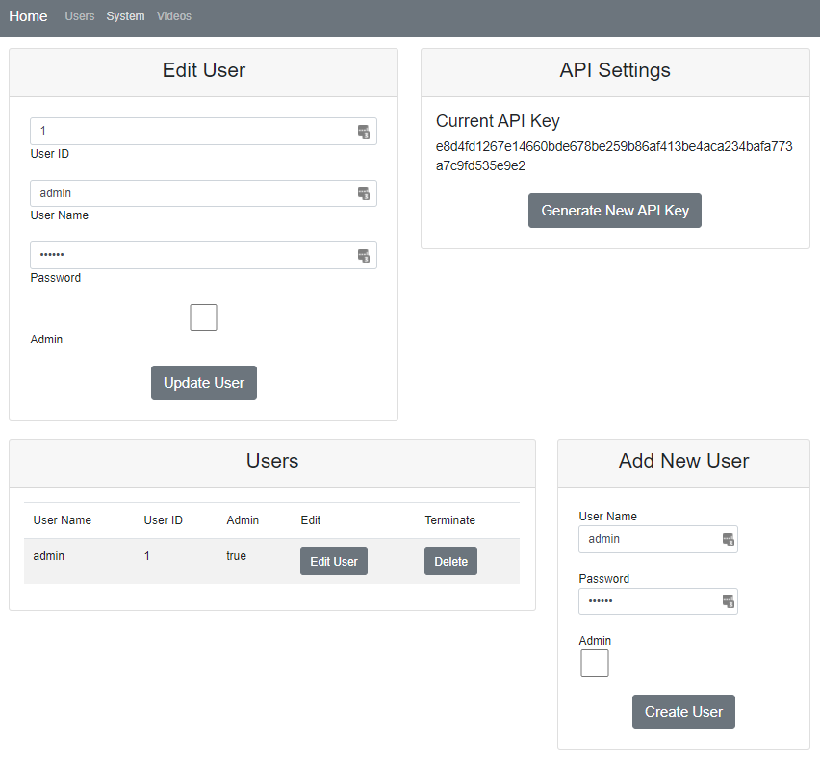Click password manager icon in Add New User Password field
This screenshot has height=760, width=820.
tap(729, 601)
